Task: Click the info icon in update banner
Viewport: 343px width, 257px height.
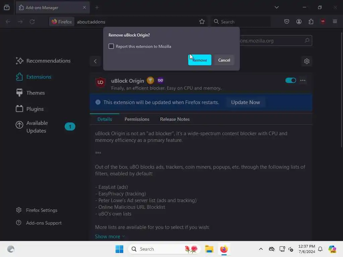Action: pos(98,102)
